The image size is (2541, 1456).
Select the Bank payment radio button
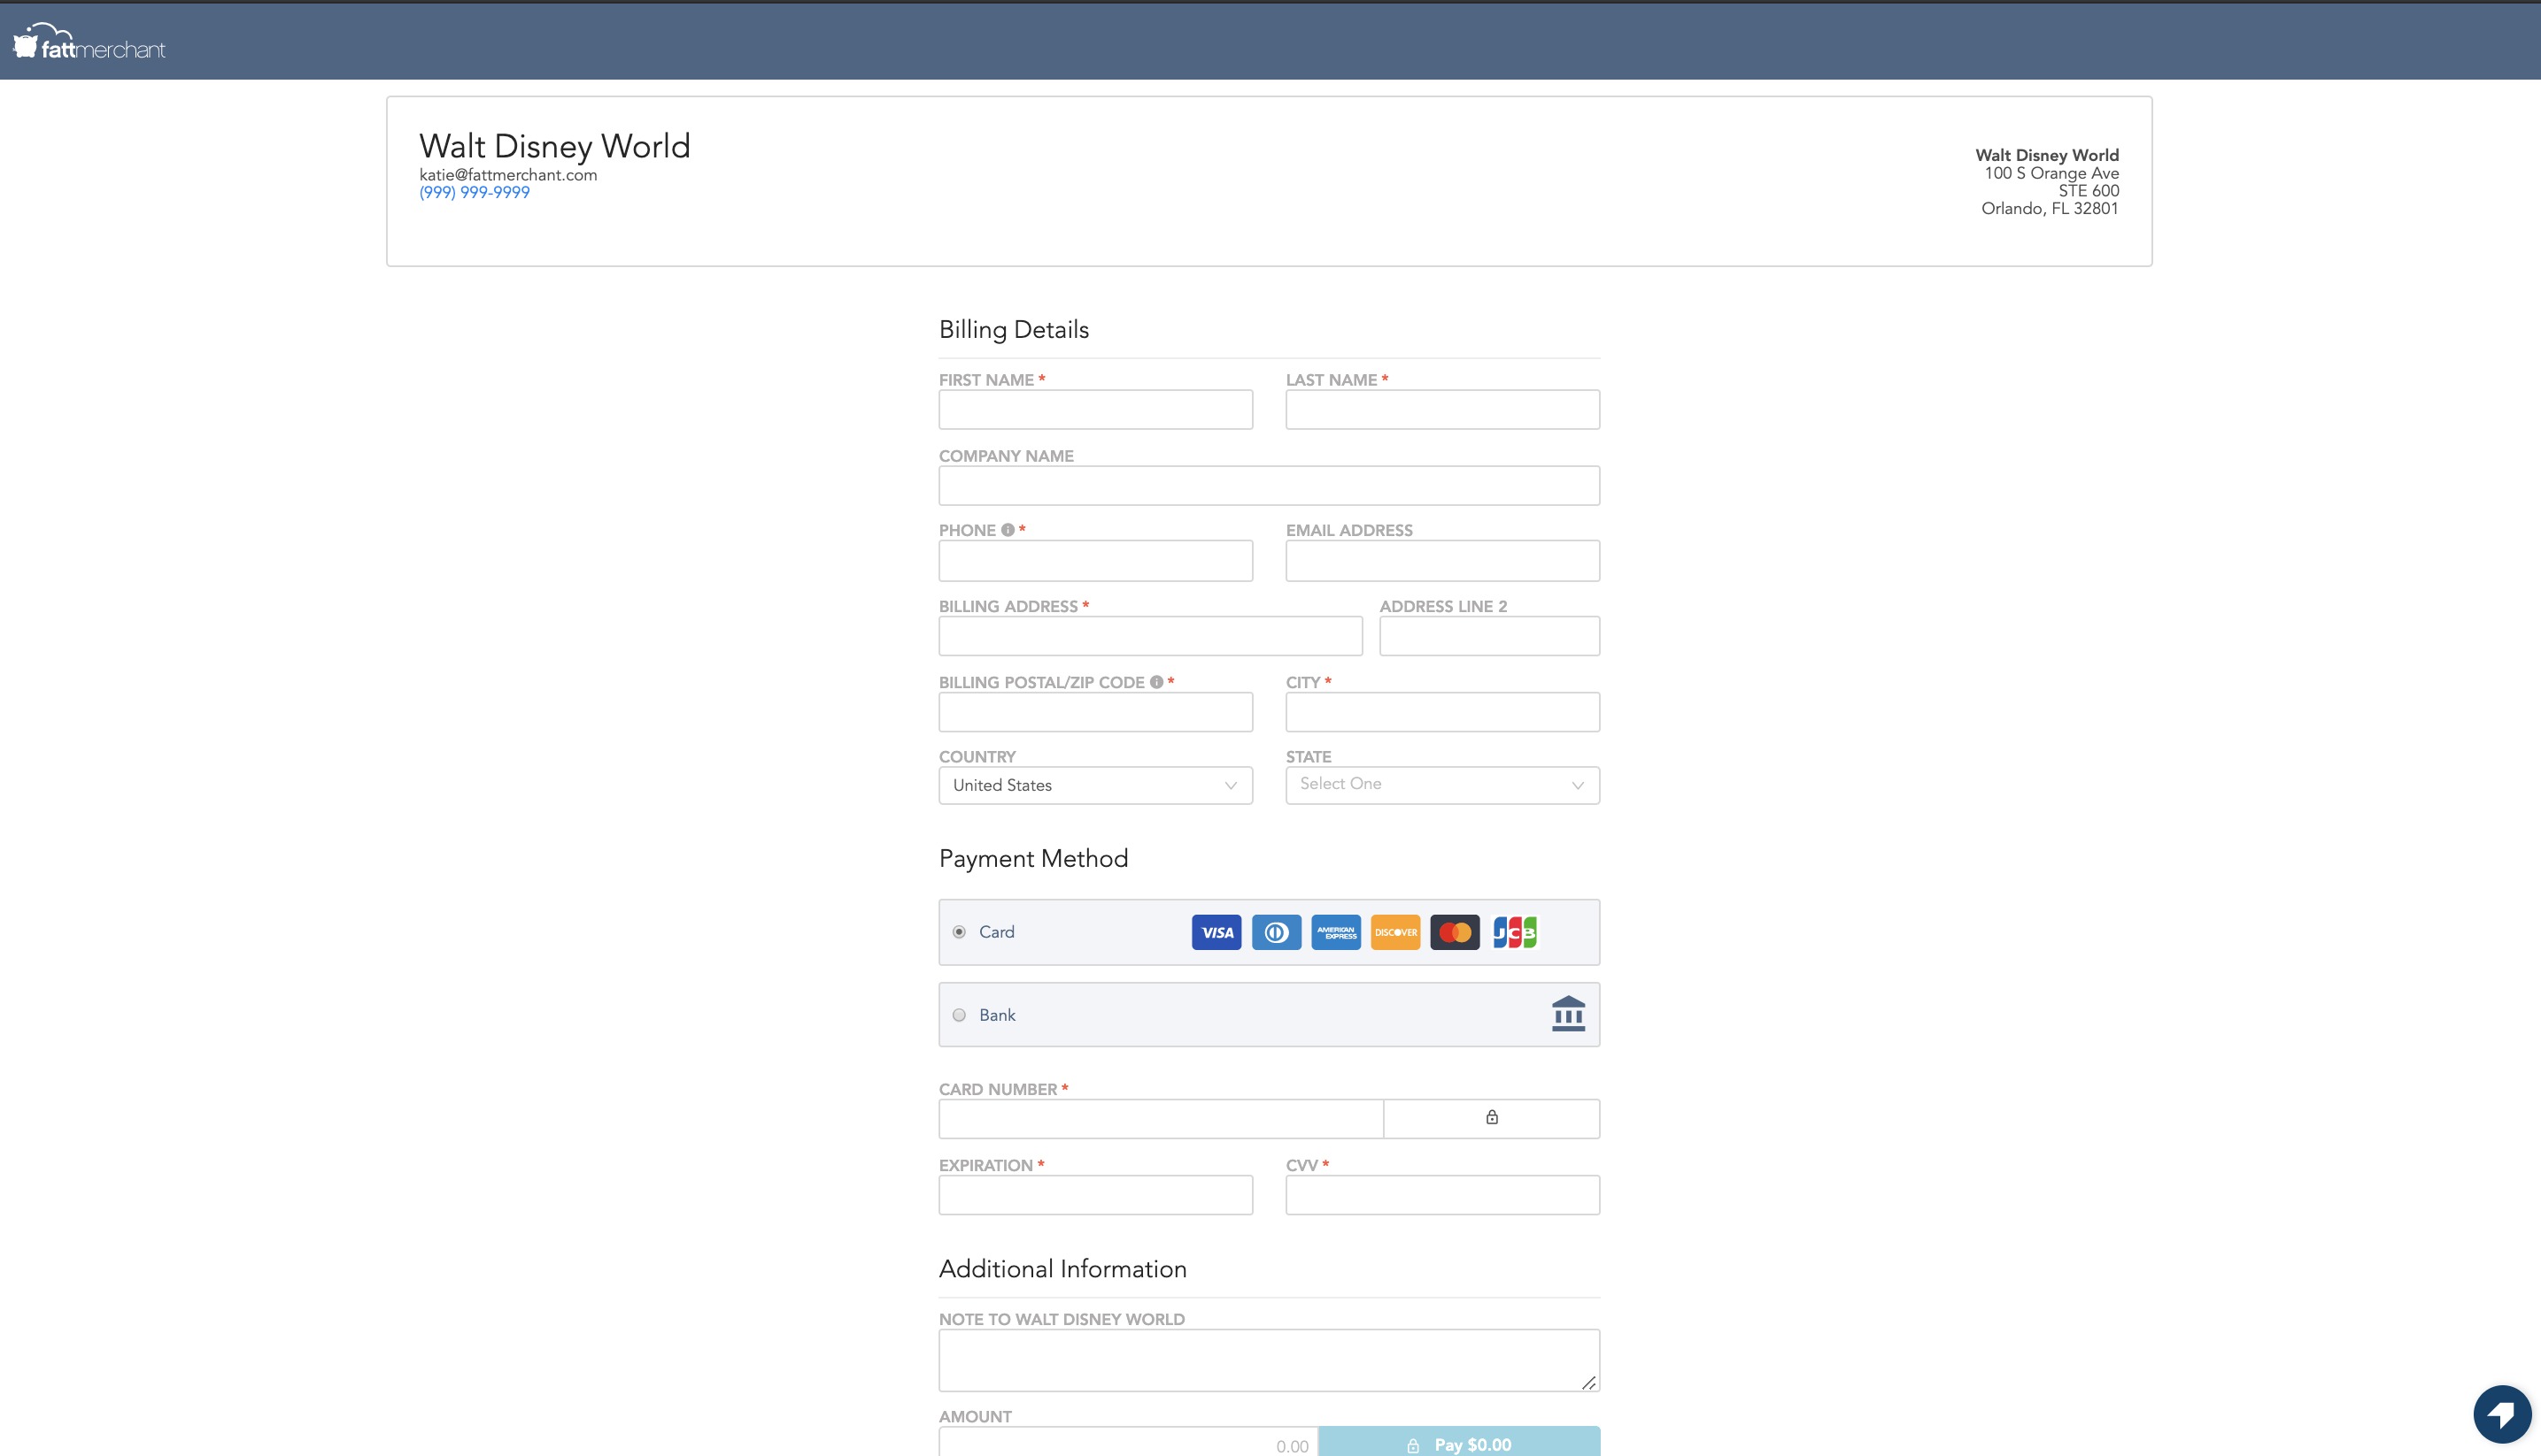click(x=959, y=1015)
